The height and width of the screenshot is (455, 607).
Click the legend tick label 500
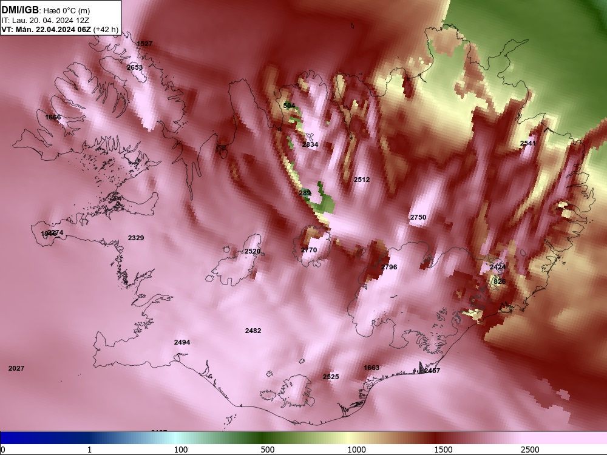268,450
